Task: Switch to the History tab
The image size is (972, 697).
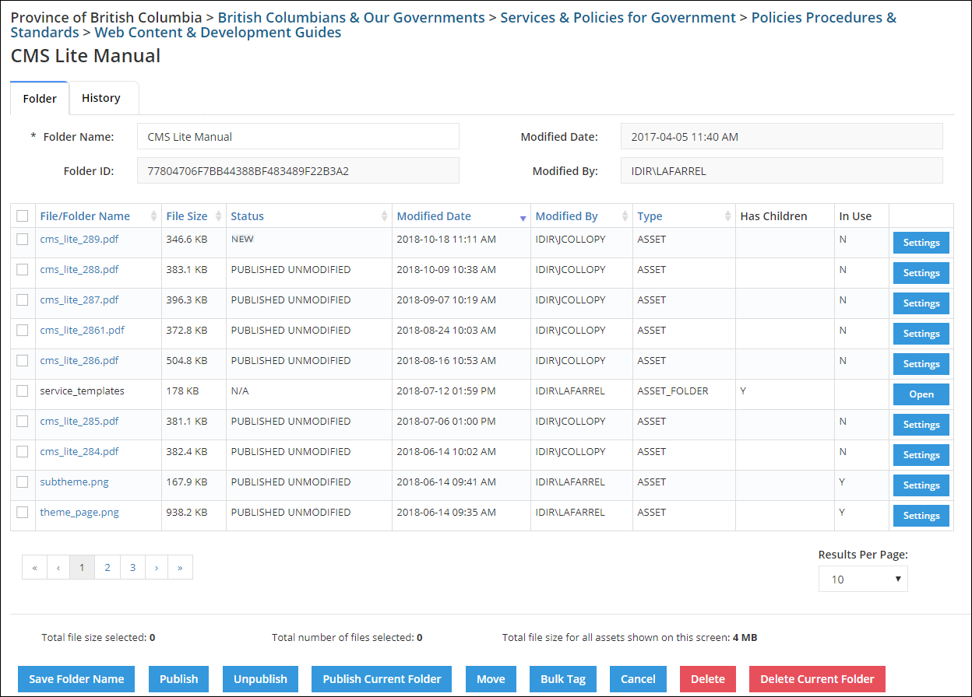Action: 101,98
